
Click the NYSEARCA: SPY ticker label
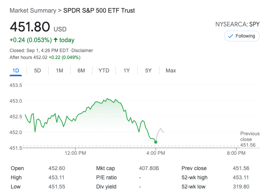tap(237, 24)
